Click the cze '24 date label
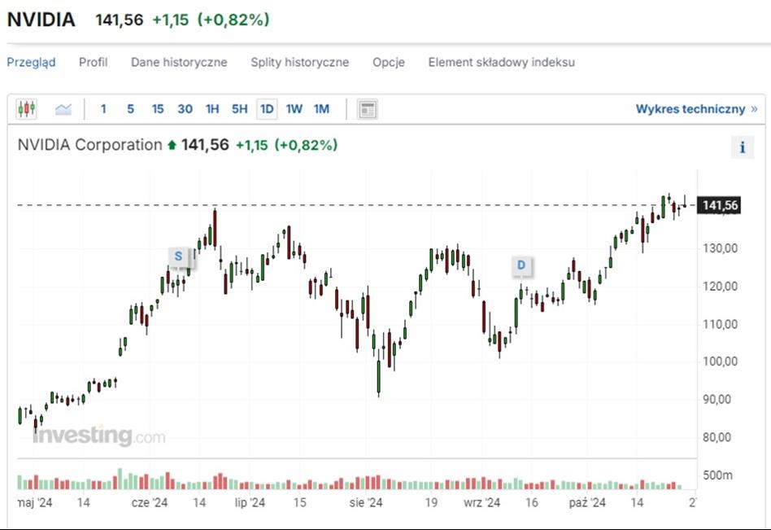Image resolution: width=771 pixels, height=530 pixels. pyautogui.click(x=150, y=502)
